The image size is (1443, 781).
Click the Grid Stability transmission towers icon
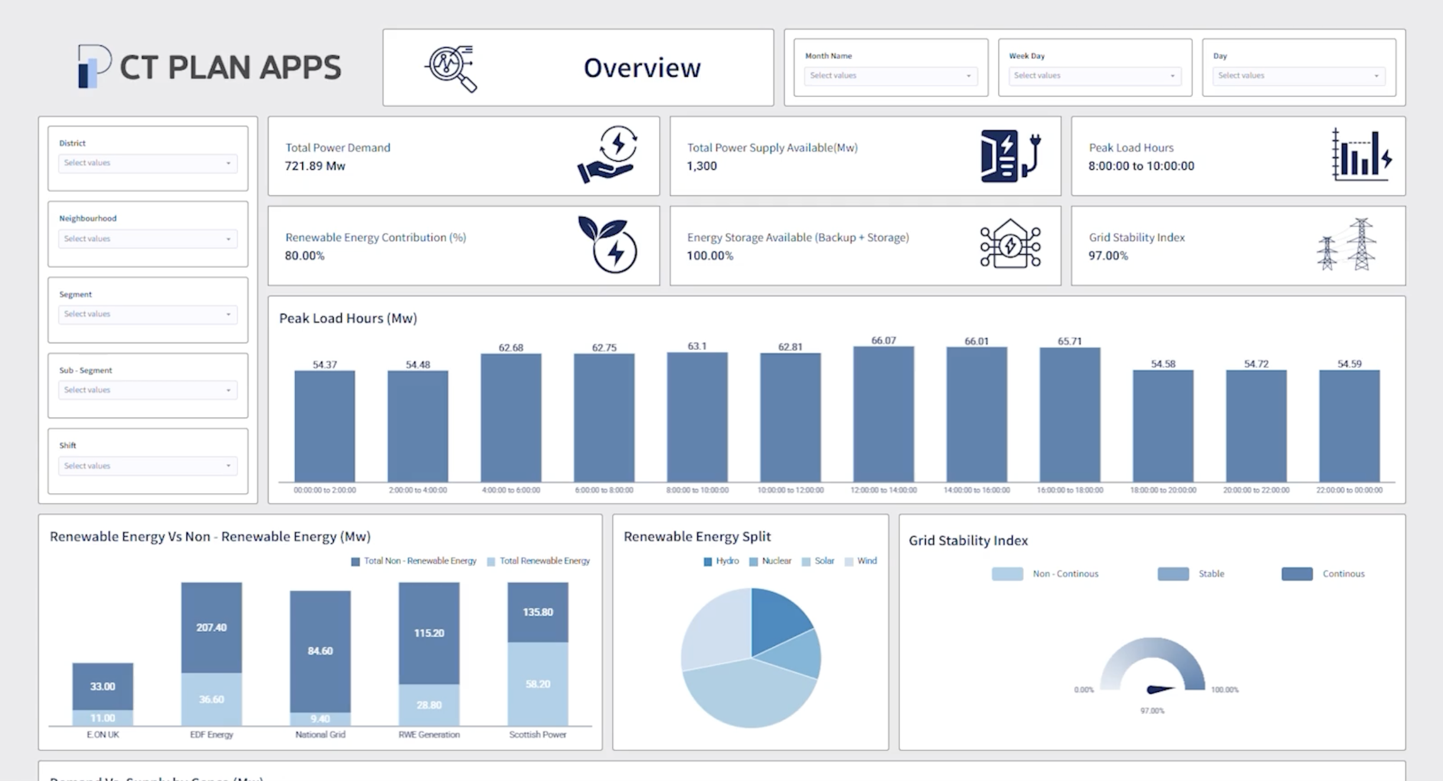coord(1347,245)
